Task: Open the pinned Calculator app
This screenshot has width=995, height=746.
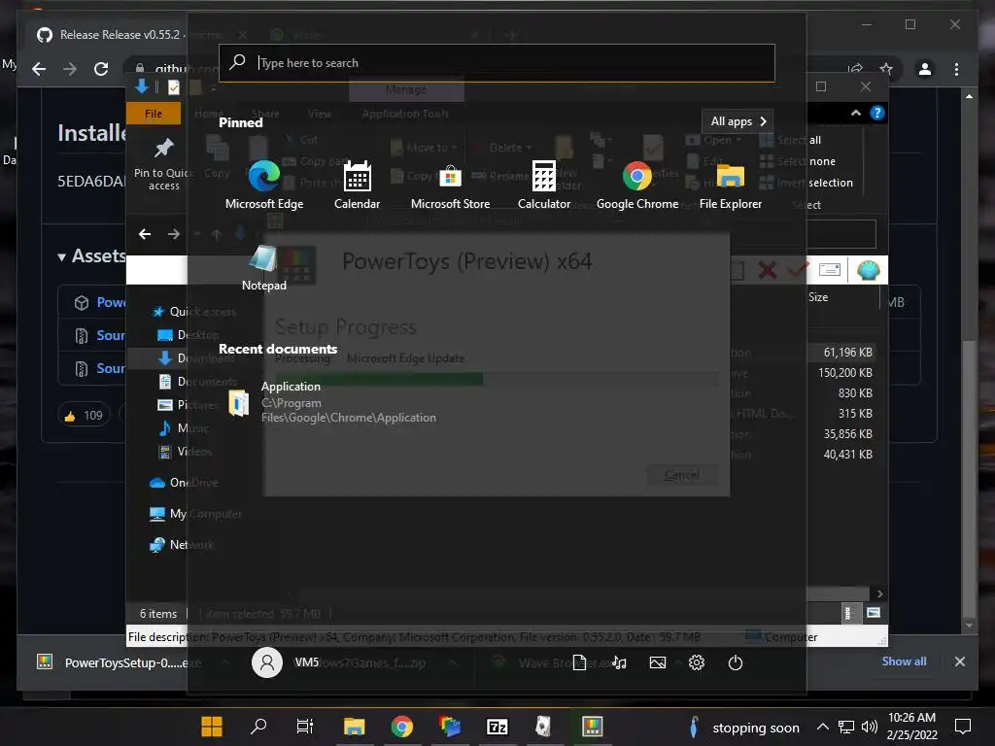Action: pos(544,184)
